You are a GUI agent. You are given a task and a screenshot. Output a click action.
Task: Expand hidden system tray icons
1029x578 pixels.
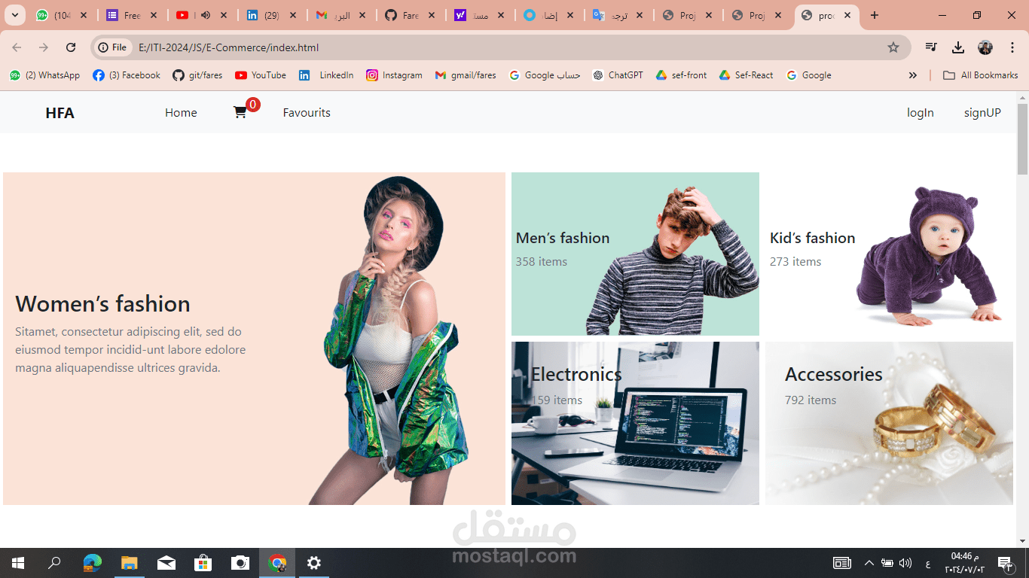click(869, 562)
